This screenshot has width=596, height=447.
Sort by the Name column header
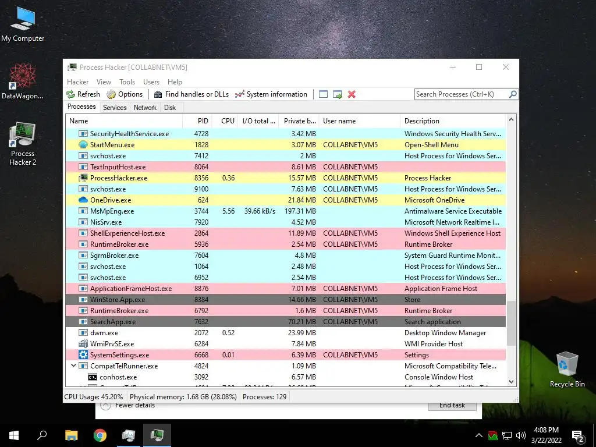coord(124,121)
